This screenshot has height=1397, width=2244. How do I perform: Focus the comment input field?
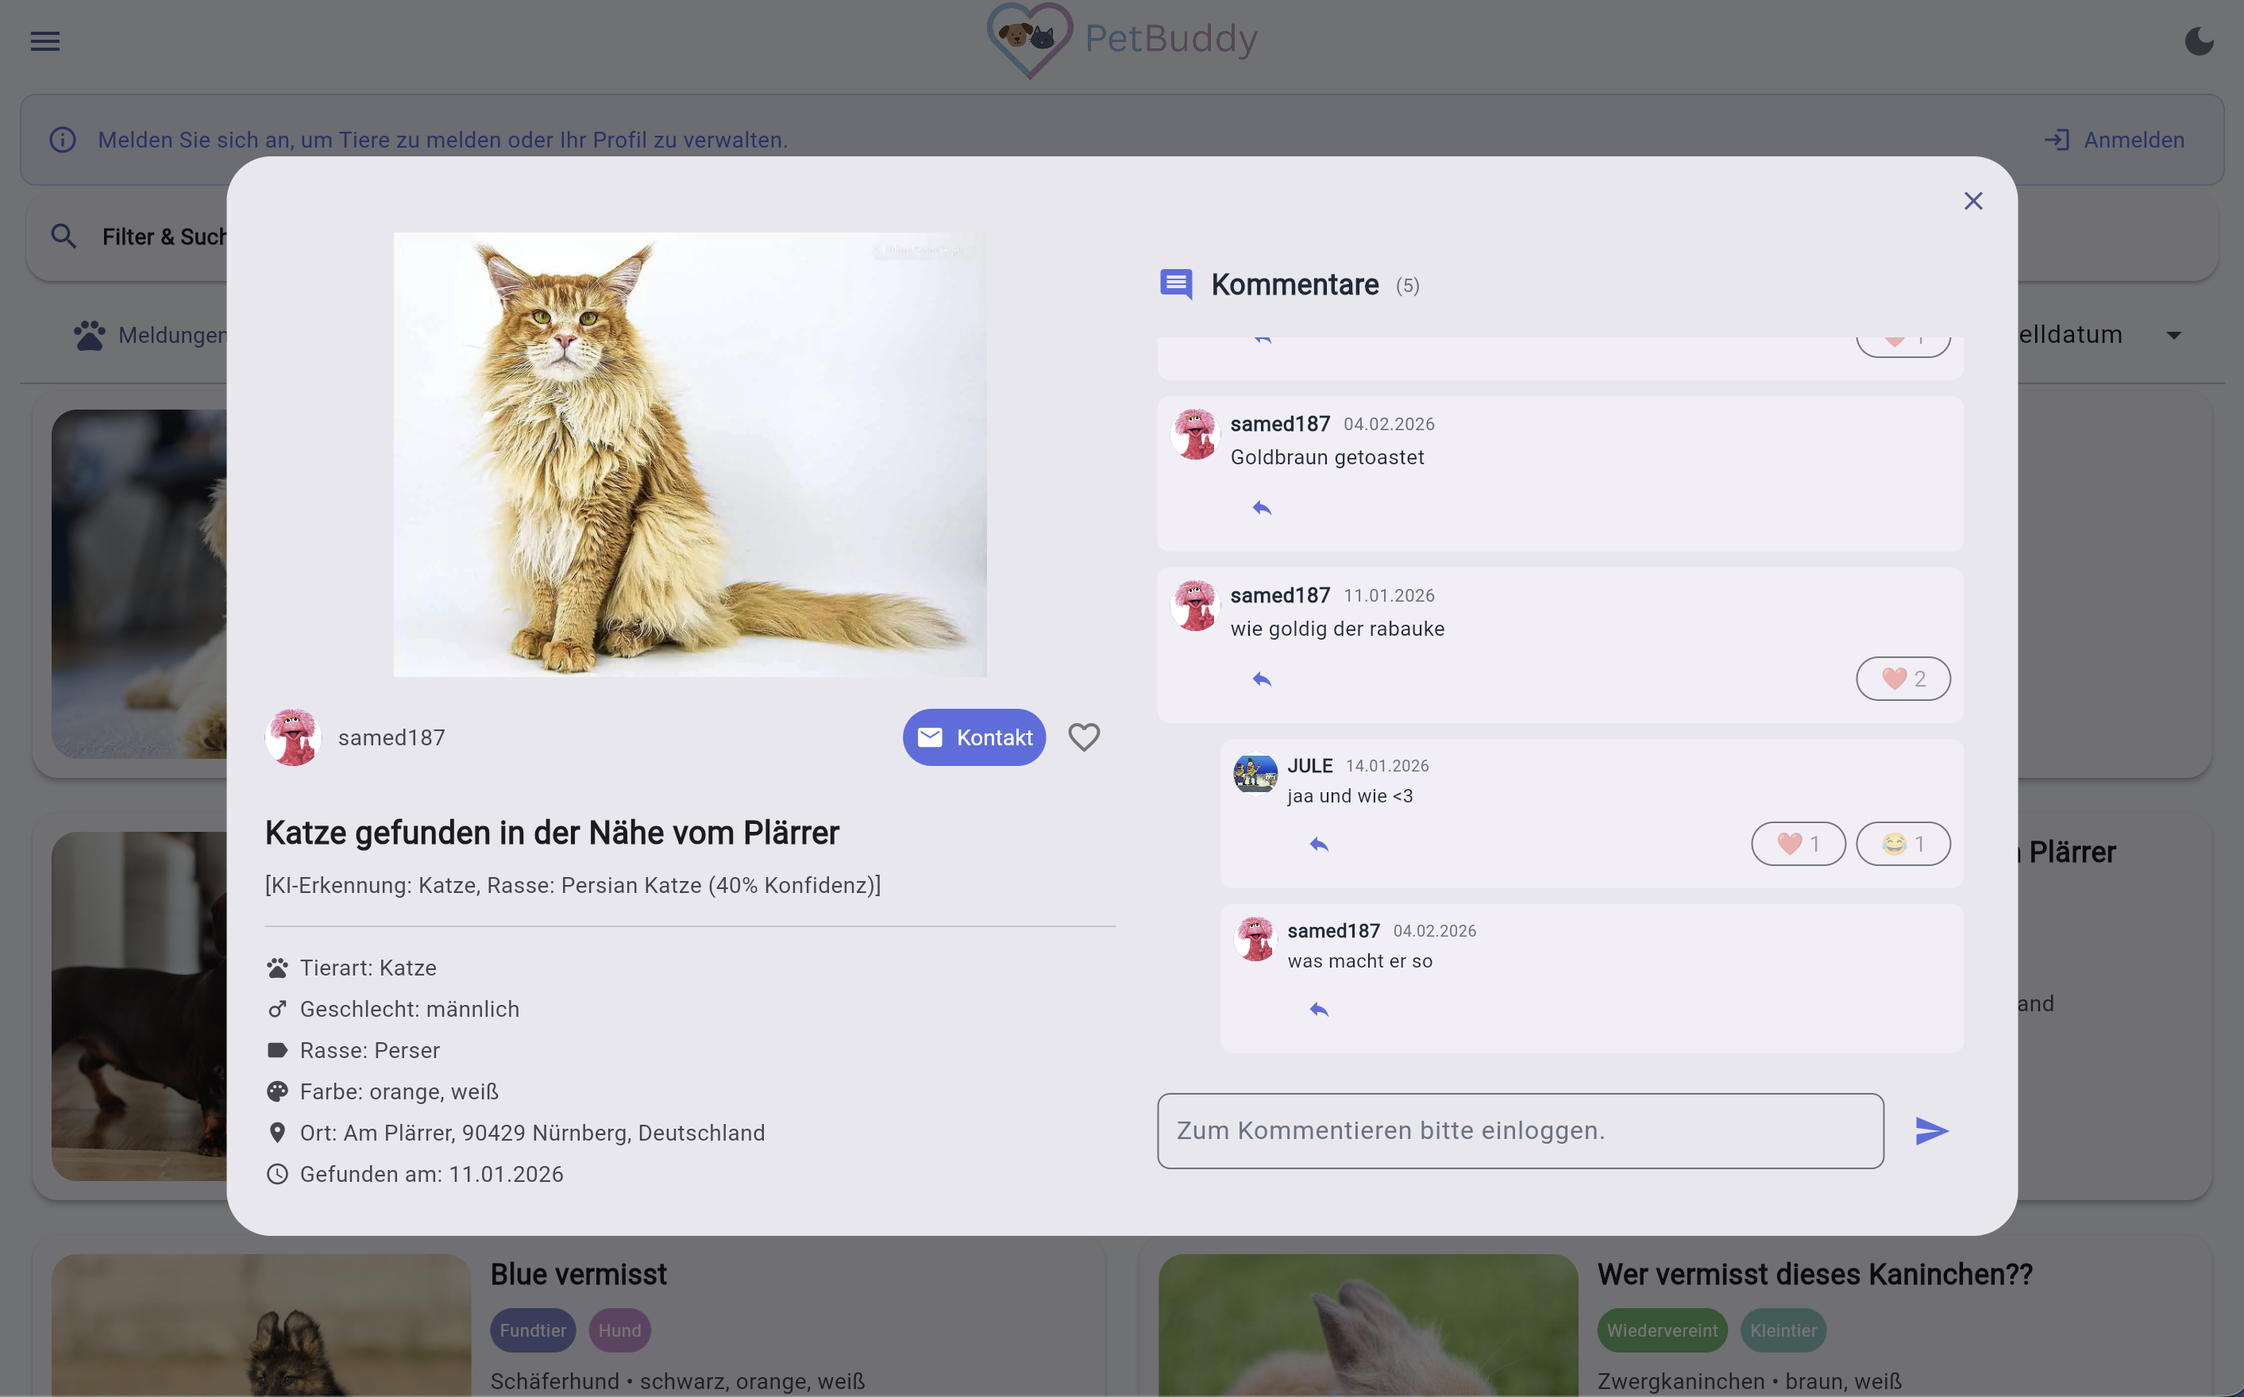(1521, 1131)
